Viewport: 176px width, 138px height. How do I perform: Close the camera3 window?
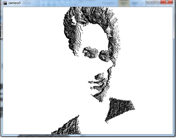[167, 2]
